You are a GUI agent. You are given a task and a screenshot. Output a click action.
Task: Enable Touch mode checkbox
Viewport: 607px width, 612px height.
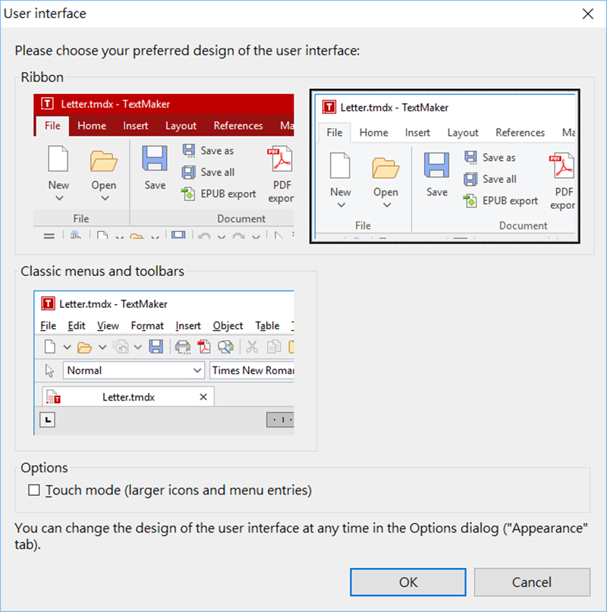[34, 490]
